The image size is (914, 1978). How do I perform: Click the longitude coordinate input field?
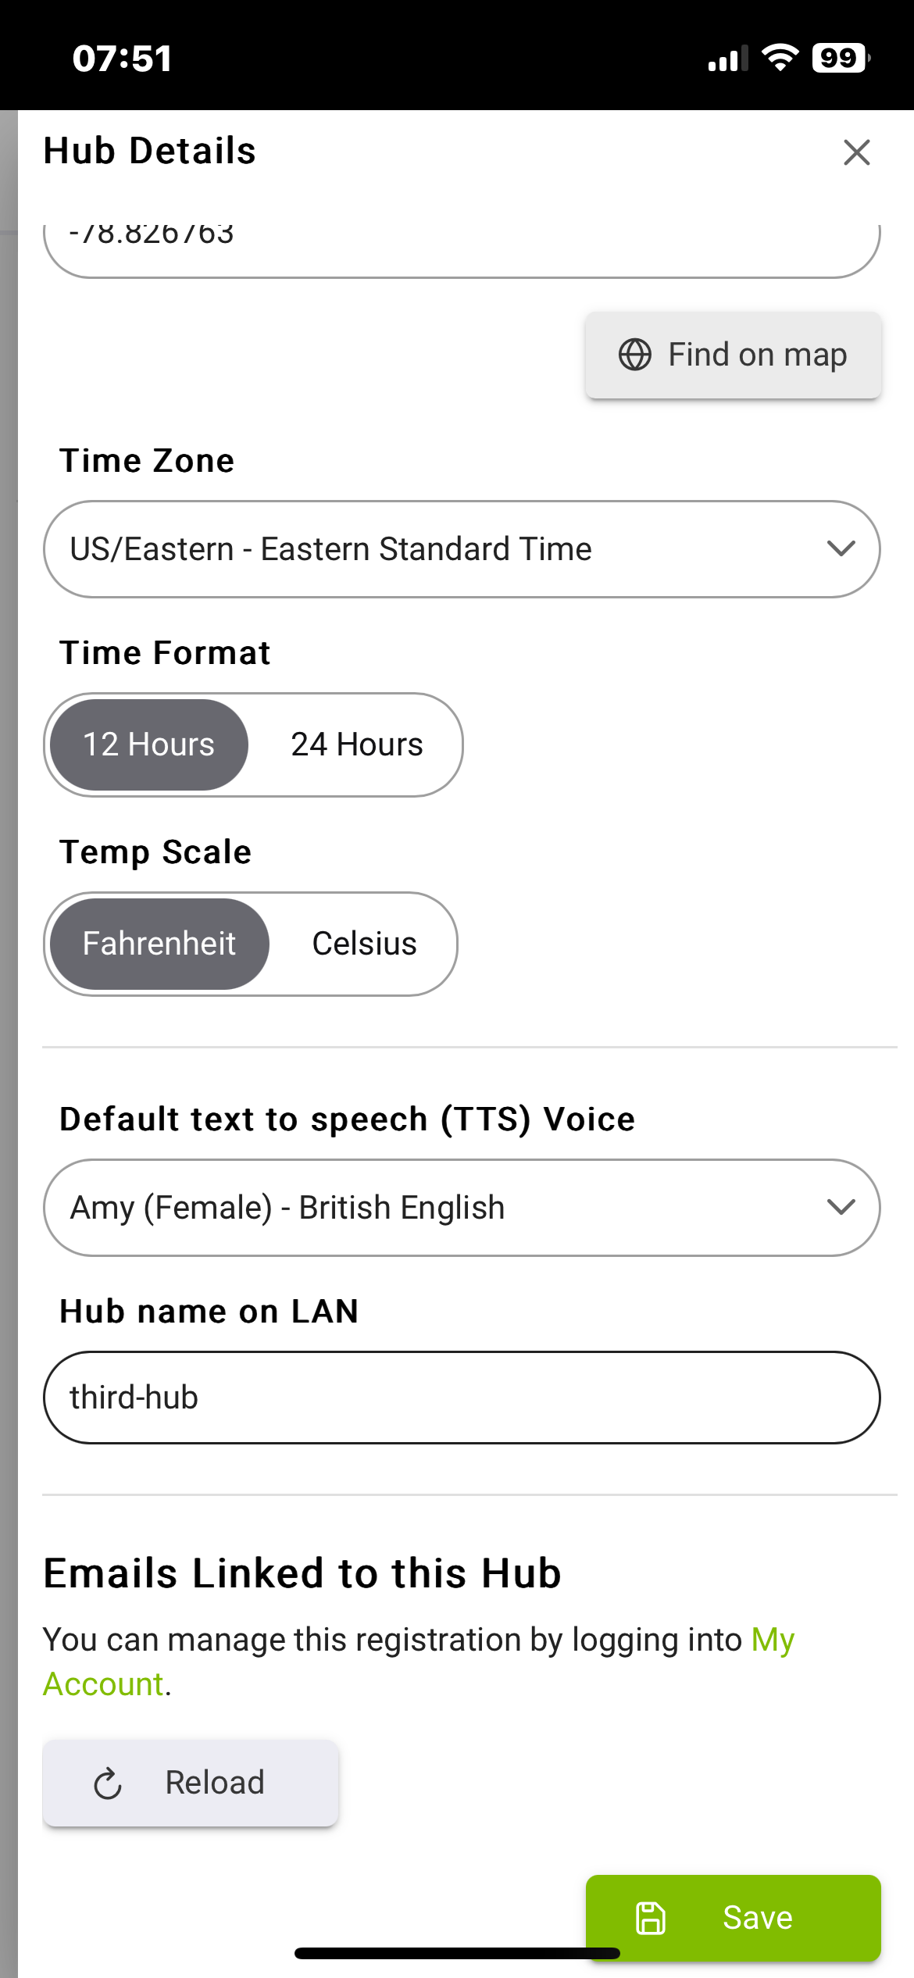coord(461,247)
